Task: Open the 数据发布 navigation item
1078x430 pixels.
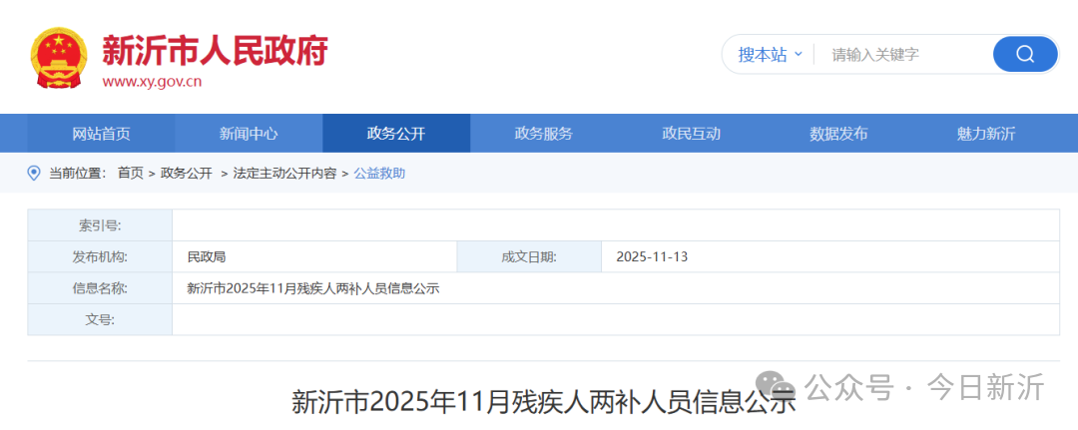Action: coord(838,134)
